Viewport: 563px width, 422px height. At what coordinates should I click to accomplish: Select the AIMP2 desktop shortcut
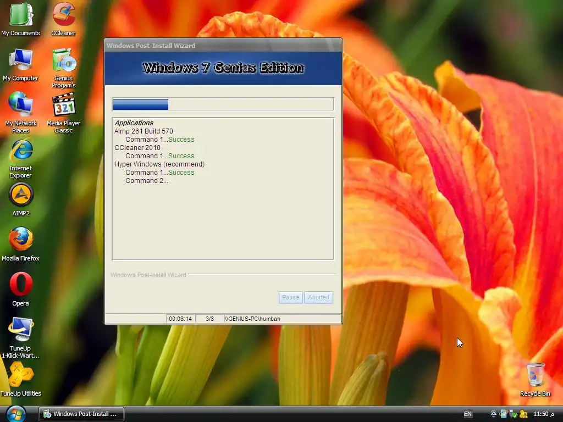[x=21, y=199]
